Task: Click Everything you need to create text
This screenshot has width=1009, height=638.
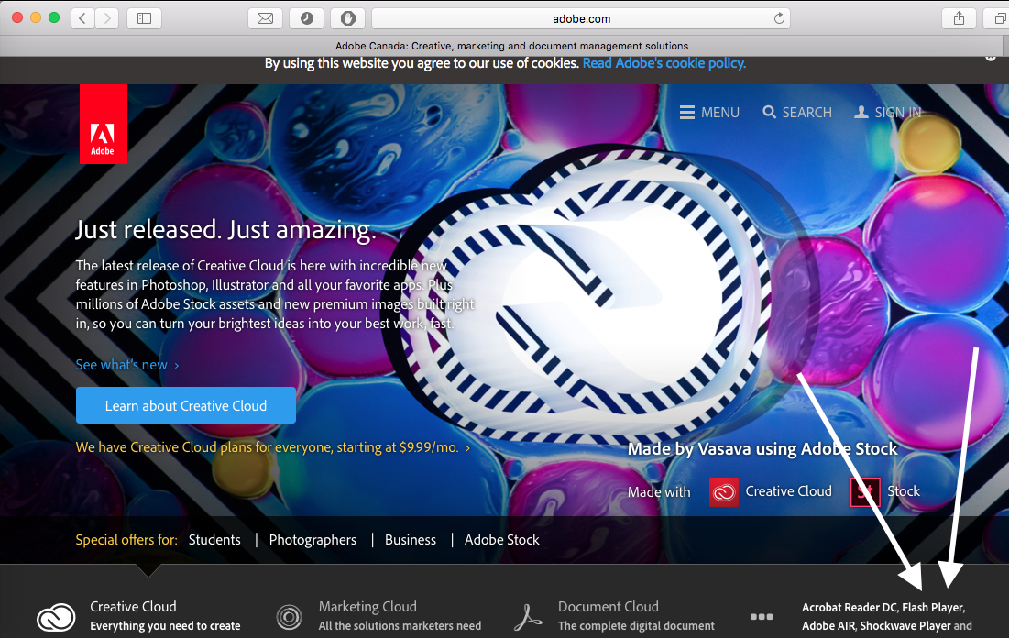Action: click(x=165, y=626)
